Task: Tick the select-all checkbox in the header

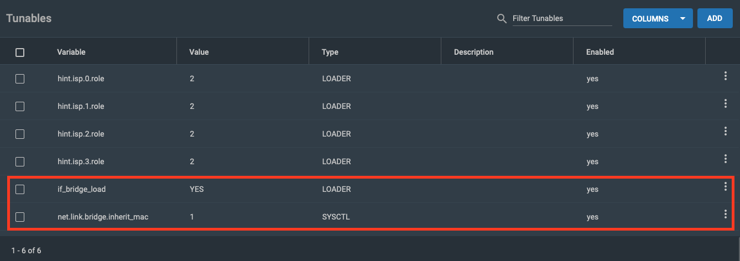Action: coord(20,53)
